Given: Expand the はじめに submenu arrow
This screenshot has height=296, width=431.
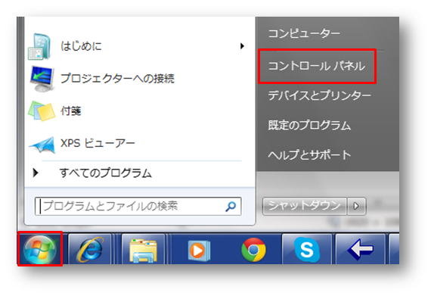Looking at the screenshot, I should click(242, 46).
